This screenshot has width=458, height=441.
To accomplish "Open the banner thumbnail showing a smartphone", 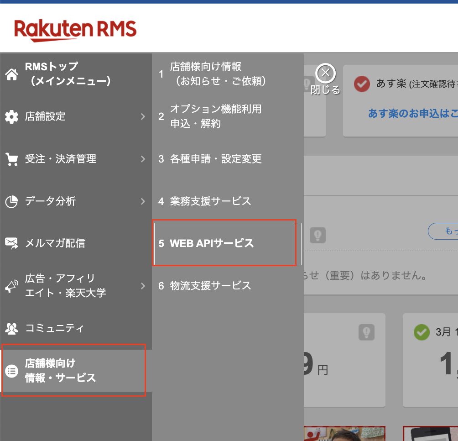I will point(430,433).
